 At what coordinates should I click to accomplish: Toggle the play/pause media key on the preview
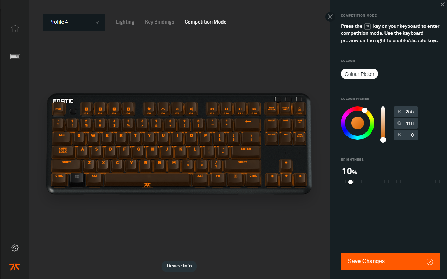pyautogui.click(x=240, y=109)
